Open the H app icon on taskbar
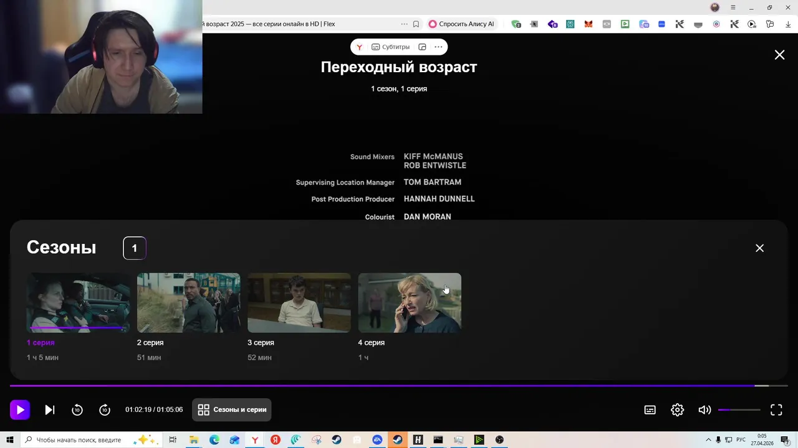The width and height of the screenshot is (798, 448). pos(418,440)
